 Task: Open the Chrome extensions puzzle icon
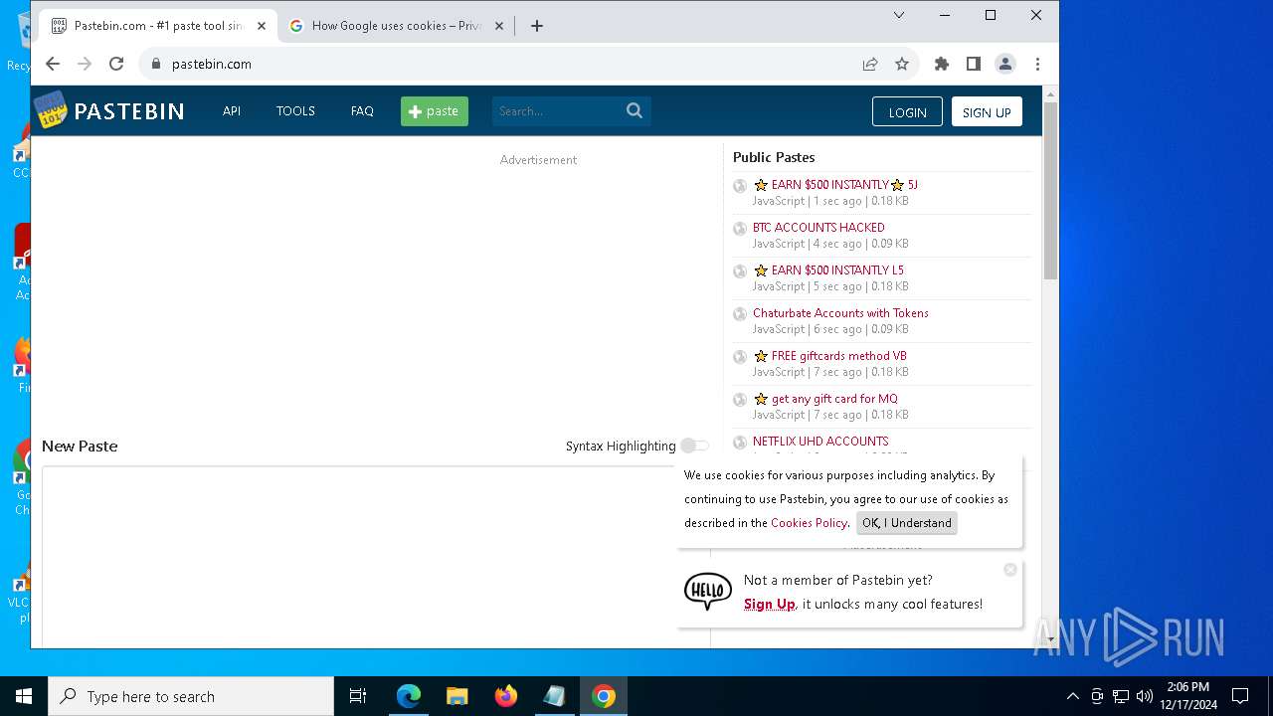[x=942, y=64]
